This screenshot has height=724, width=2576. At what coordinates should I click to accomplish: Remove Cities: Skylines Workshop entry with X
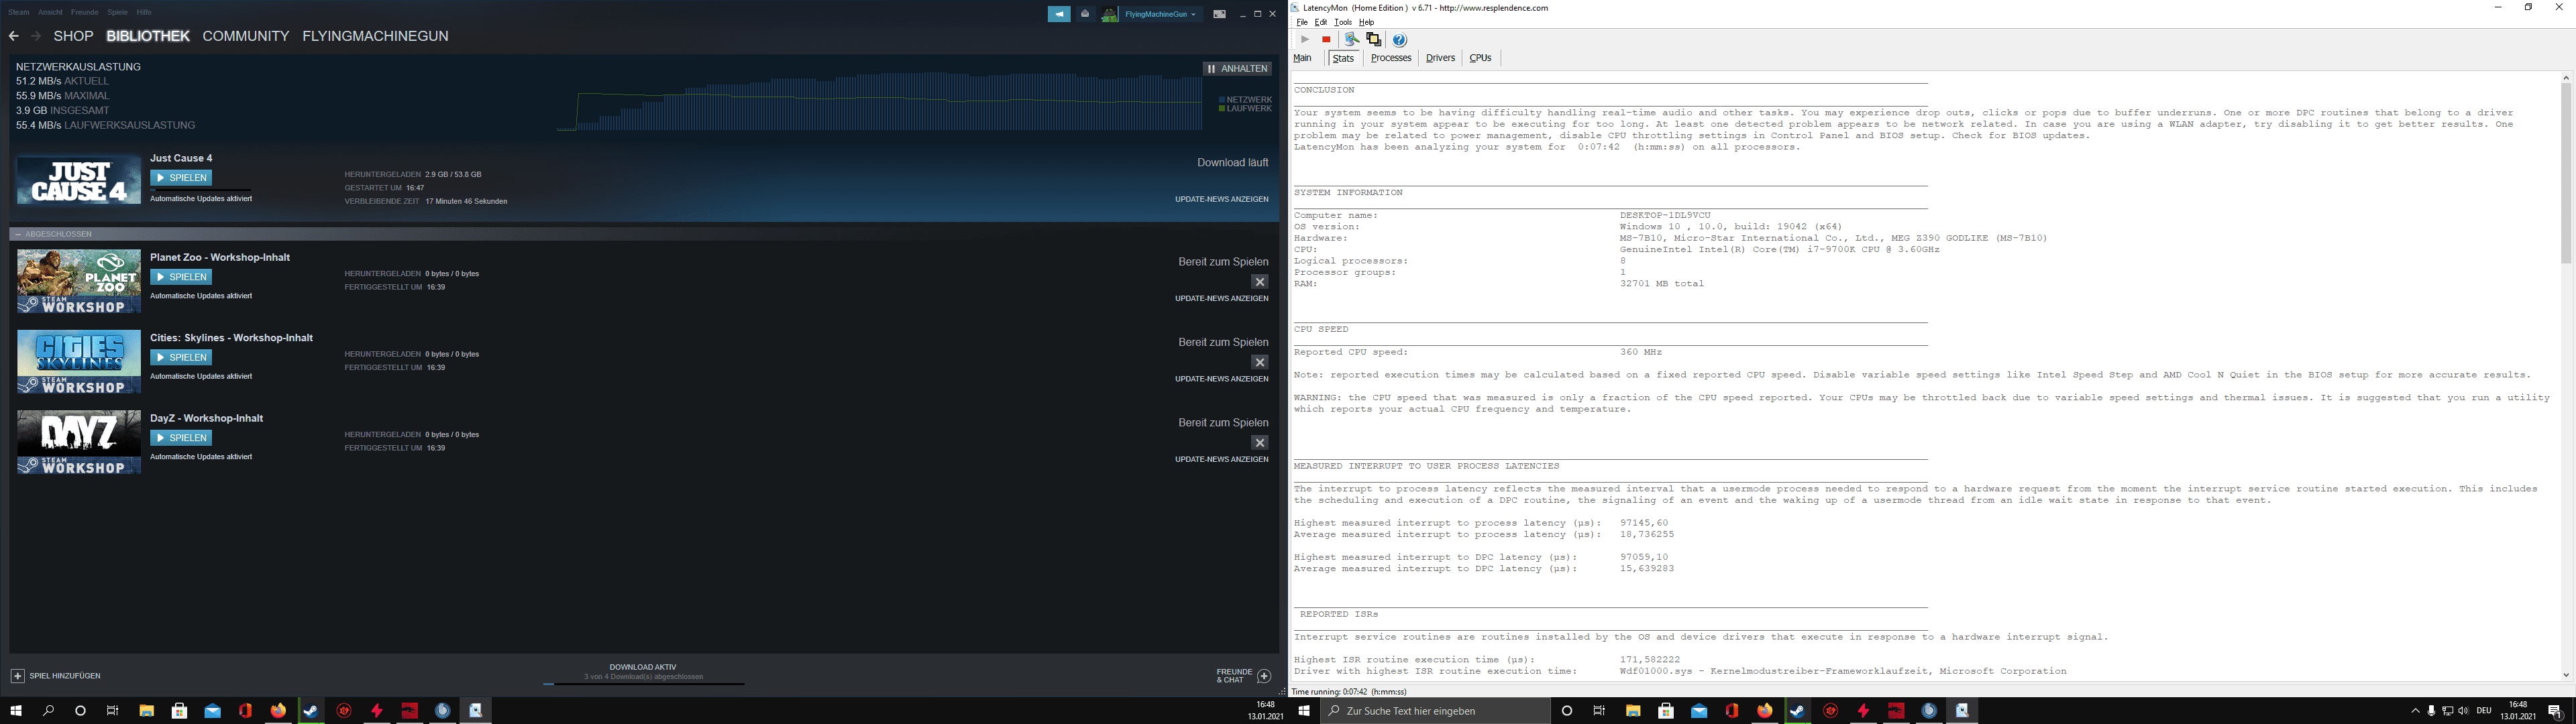pos(1260,362)
